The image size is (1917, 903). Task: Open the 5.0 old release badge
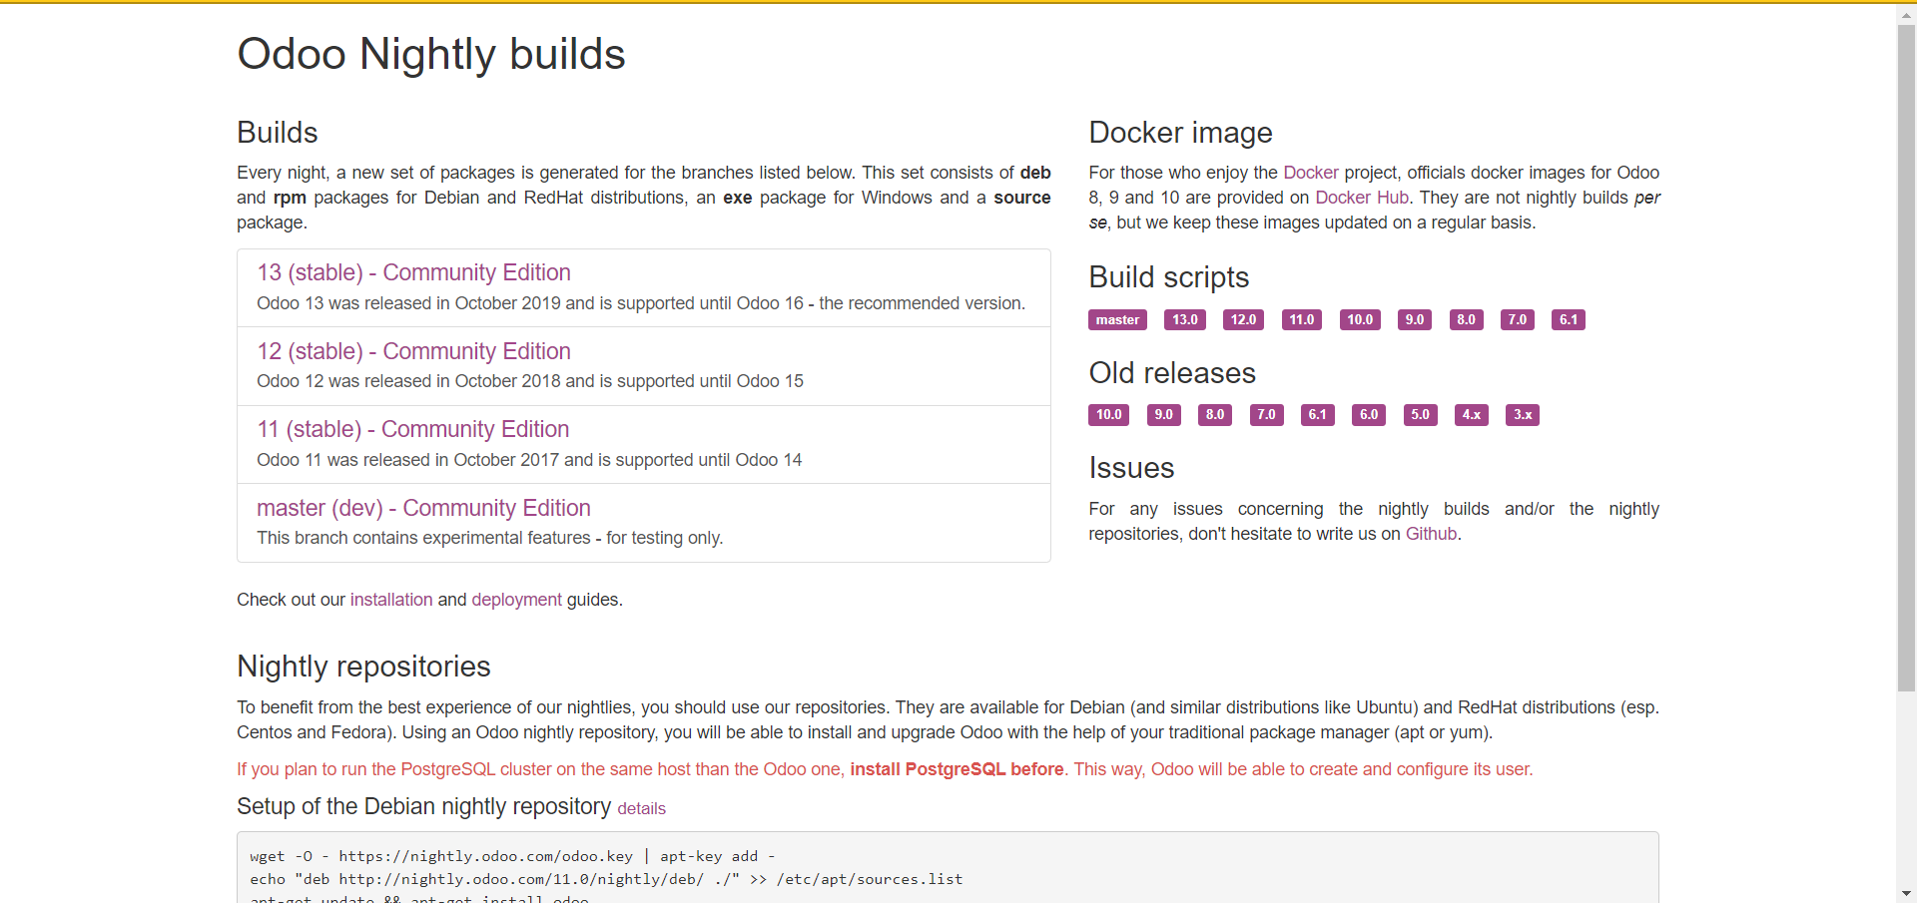pos(1421,415)
